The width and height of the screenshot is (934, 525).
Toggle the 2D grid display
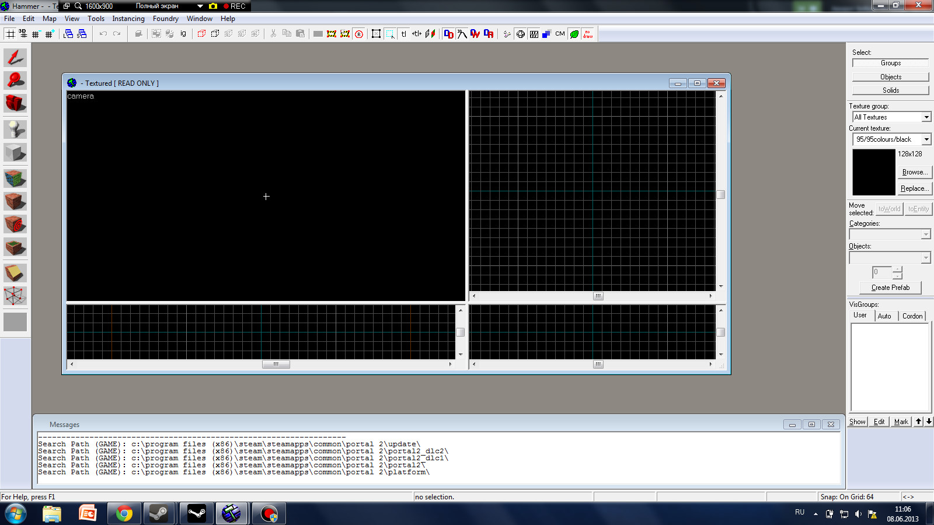(x=11, y=34)
